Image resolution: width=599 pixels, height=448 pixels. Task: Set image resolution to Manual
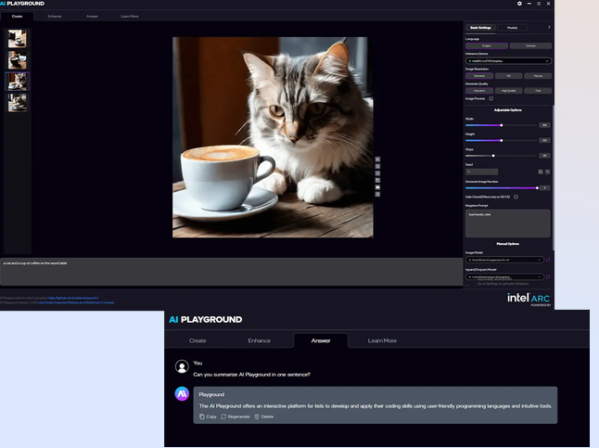[538, 76]
